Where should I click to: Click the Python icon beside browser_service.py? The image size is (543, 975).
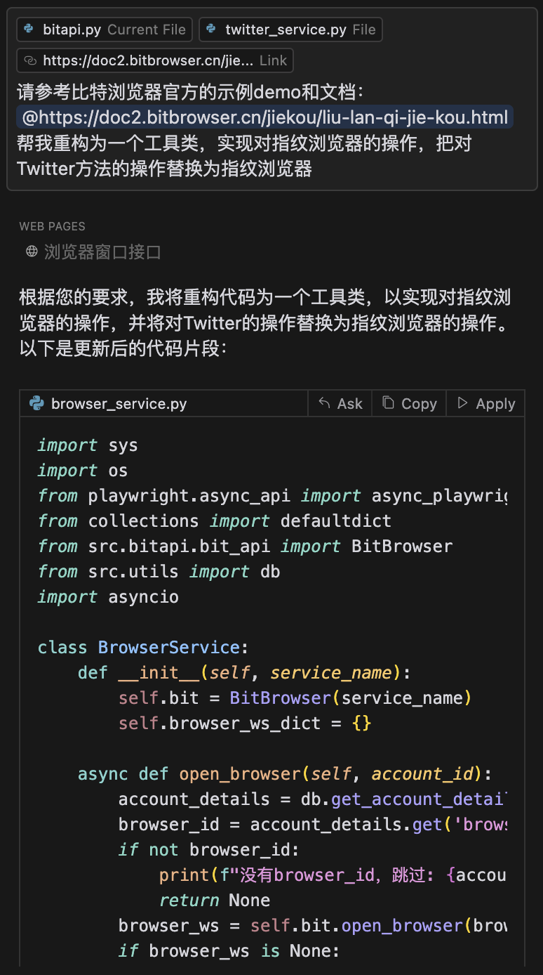coord(36,404)
